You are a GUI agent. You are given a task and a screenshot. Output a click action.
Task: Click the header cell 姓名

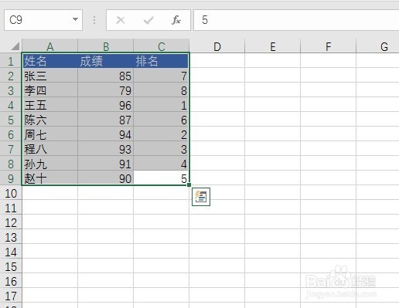(50, 61)
